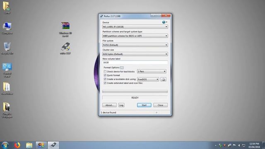Viewport: 265px width, 149px height.
Task: Open the Windows Start menu orb
Action: 5,145
